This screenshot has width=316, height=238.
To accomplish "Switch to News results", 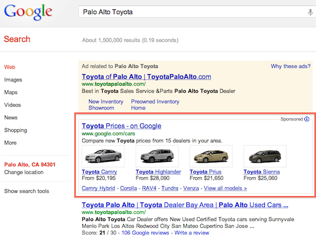I will click(x=11, y=117).
